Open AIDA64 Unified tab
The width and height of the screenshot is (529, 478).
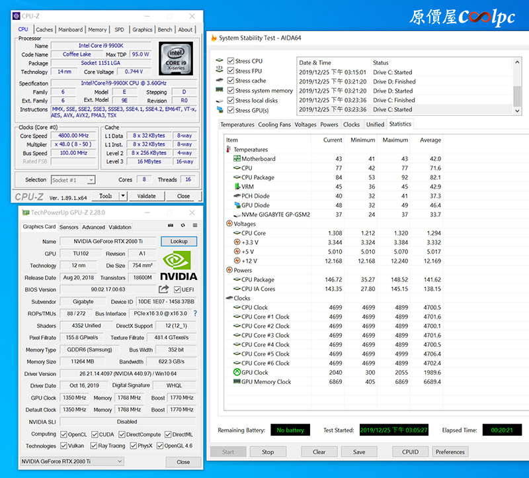pos(375,124)
